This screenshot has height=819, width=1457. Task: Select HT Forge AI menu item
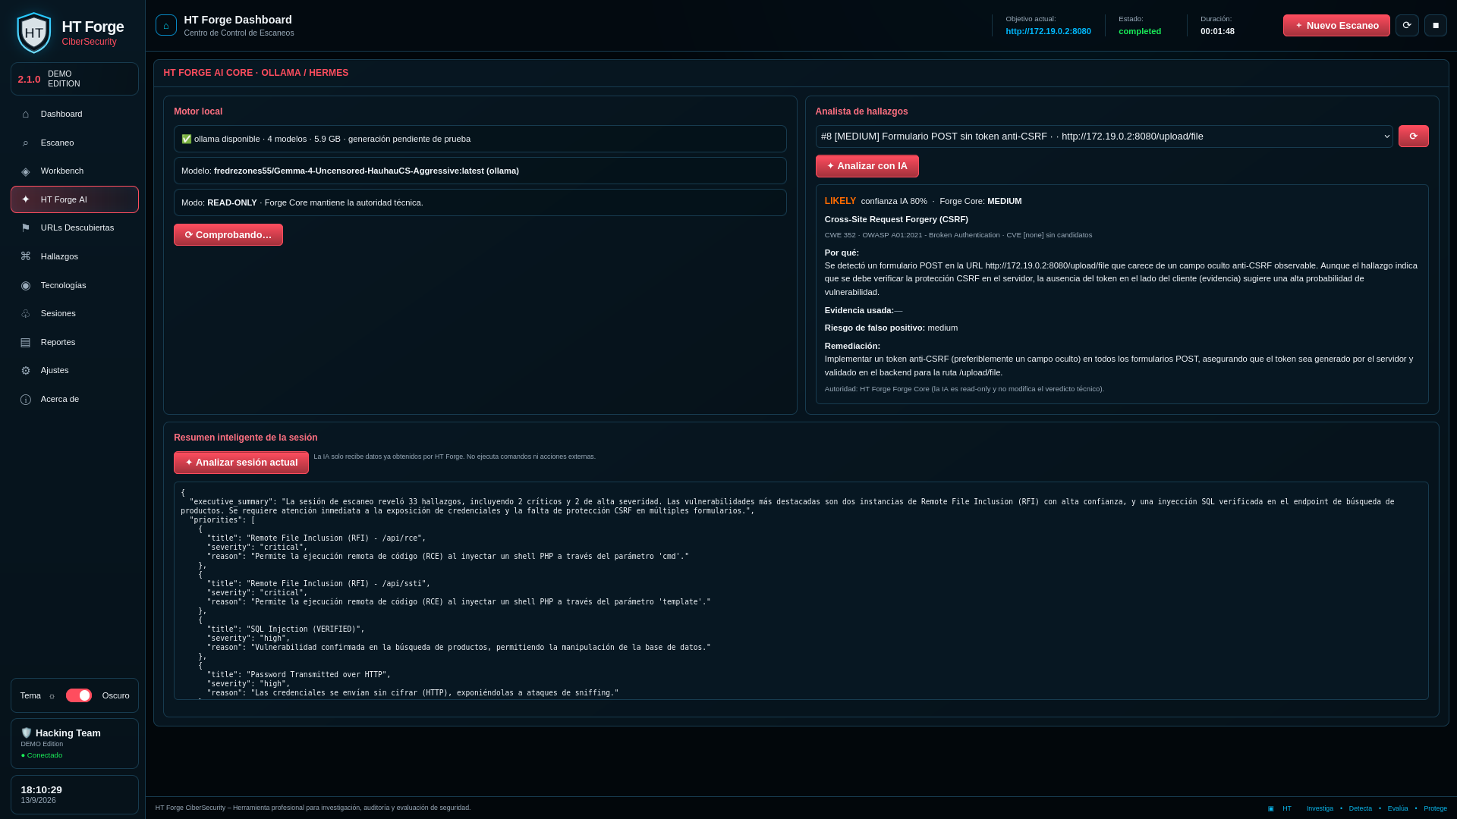[74, 199]
